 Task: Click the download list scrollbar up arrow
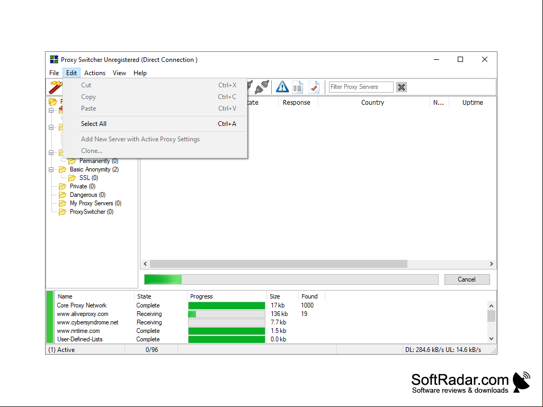(x=492, y=306)
